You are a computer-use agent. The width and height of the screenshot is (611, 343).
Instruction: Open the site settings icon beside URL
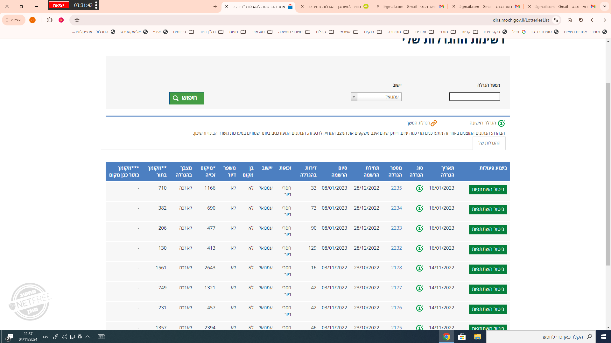[x=556, y=20]
